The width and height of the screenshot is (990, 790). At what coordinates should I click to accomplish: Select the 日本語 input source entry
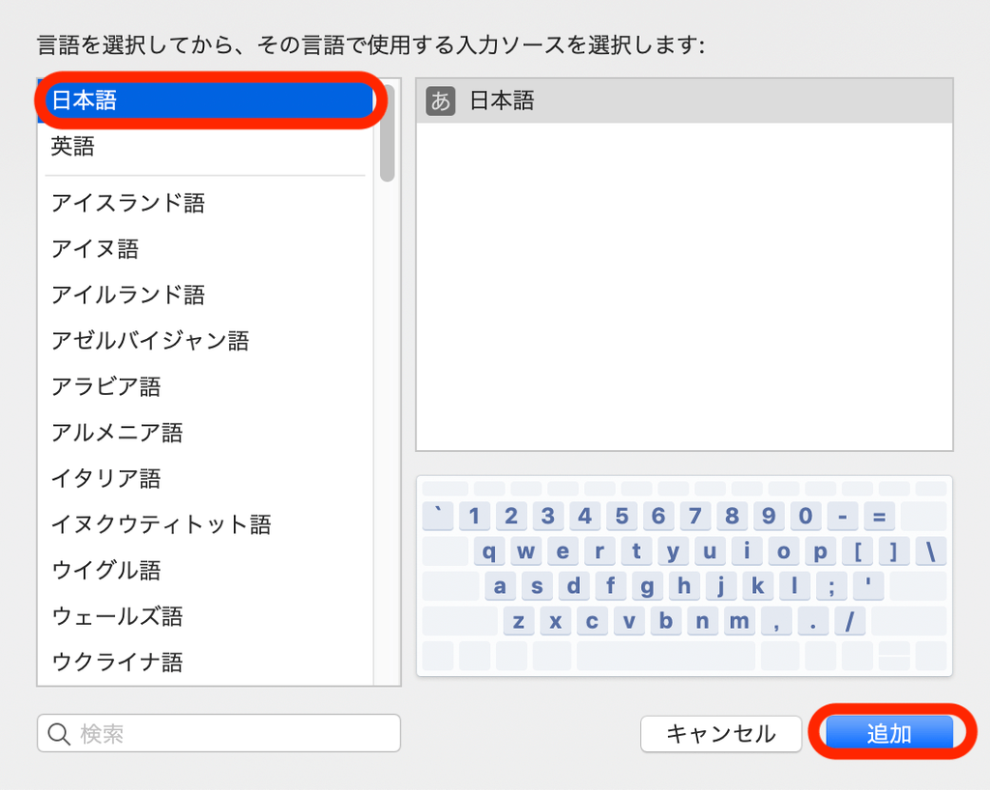point(503,100)
